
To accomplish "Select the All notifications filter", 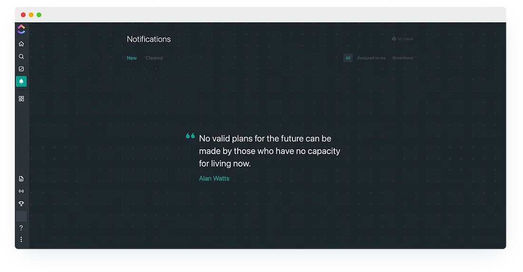I will (348, 58).
